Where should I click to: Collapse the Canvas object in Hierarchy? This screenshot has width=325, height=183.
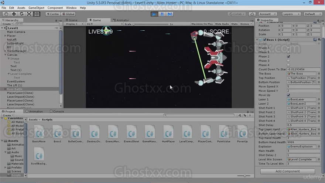tap(6, 55)
